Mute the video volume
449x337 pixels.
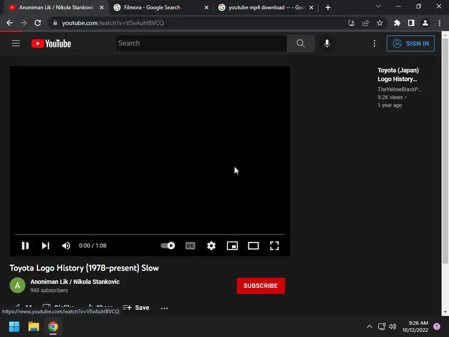click(66, 246)
